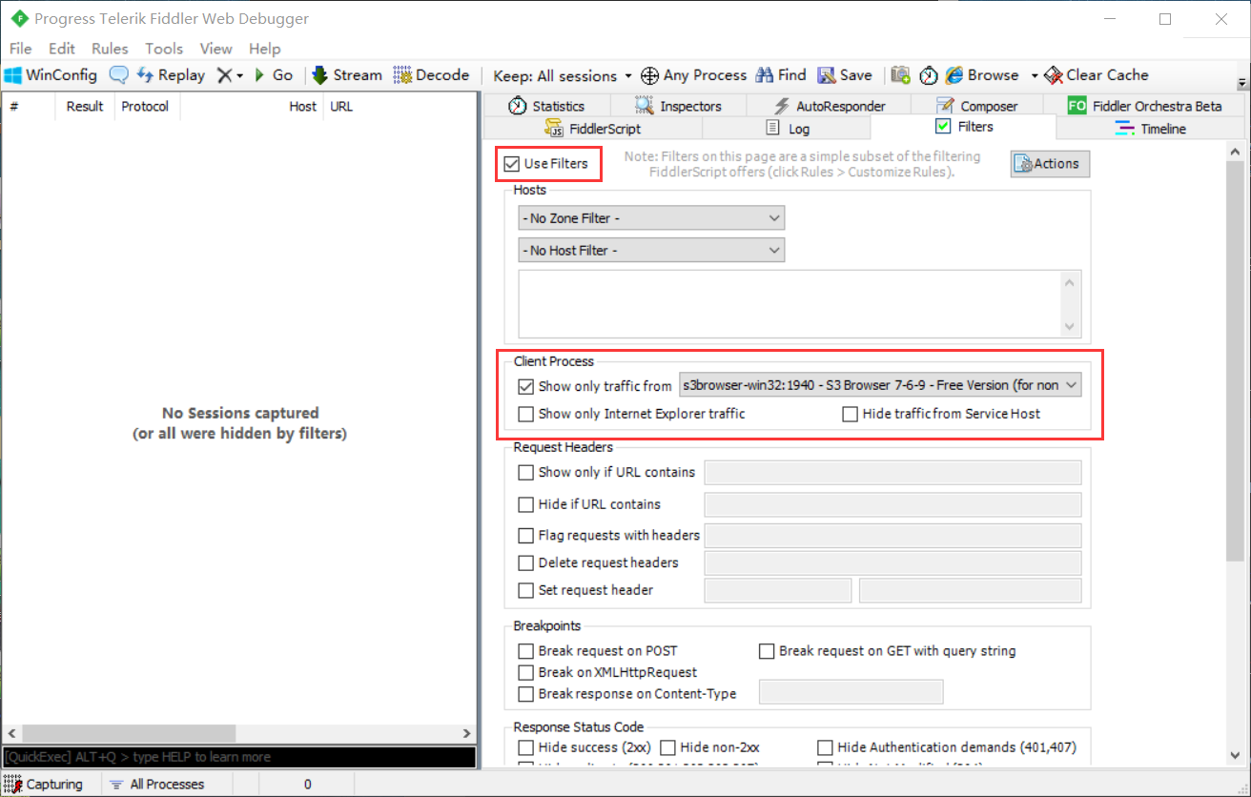Open the AutoResponder tab

click(x=829, y=106)
